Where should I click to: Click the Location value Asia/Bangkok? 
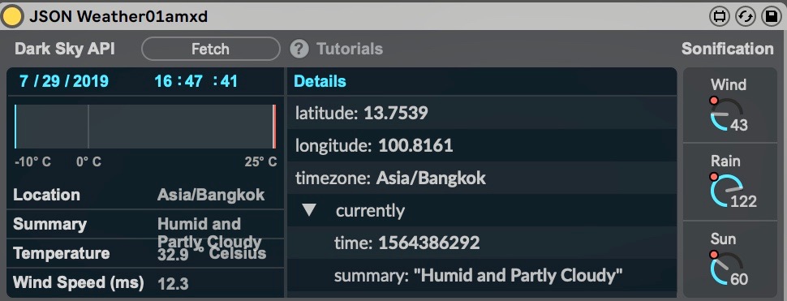pos(211,195)
